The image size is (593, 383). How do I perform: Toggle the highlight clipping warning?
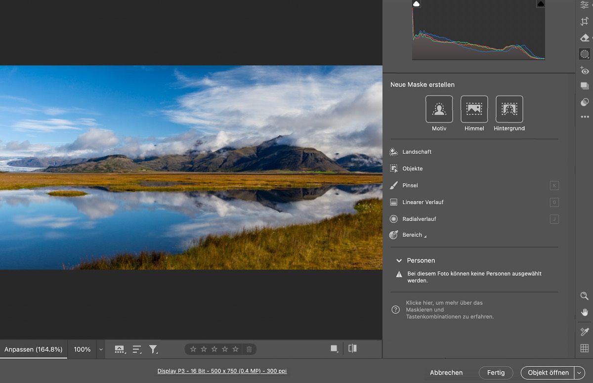point(541,4)
